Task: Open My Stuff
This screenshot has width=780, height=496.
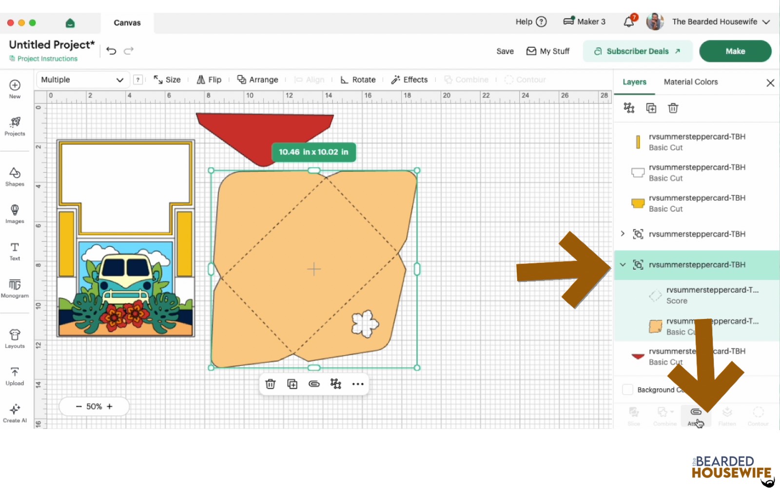Action: pos(547,51)
